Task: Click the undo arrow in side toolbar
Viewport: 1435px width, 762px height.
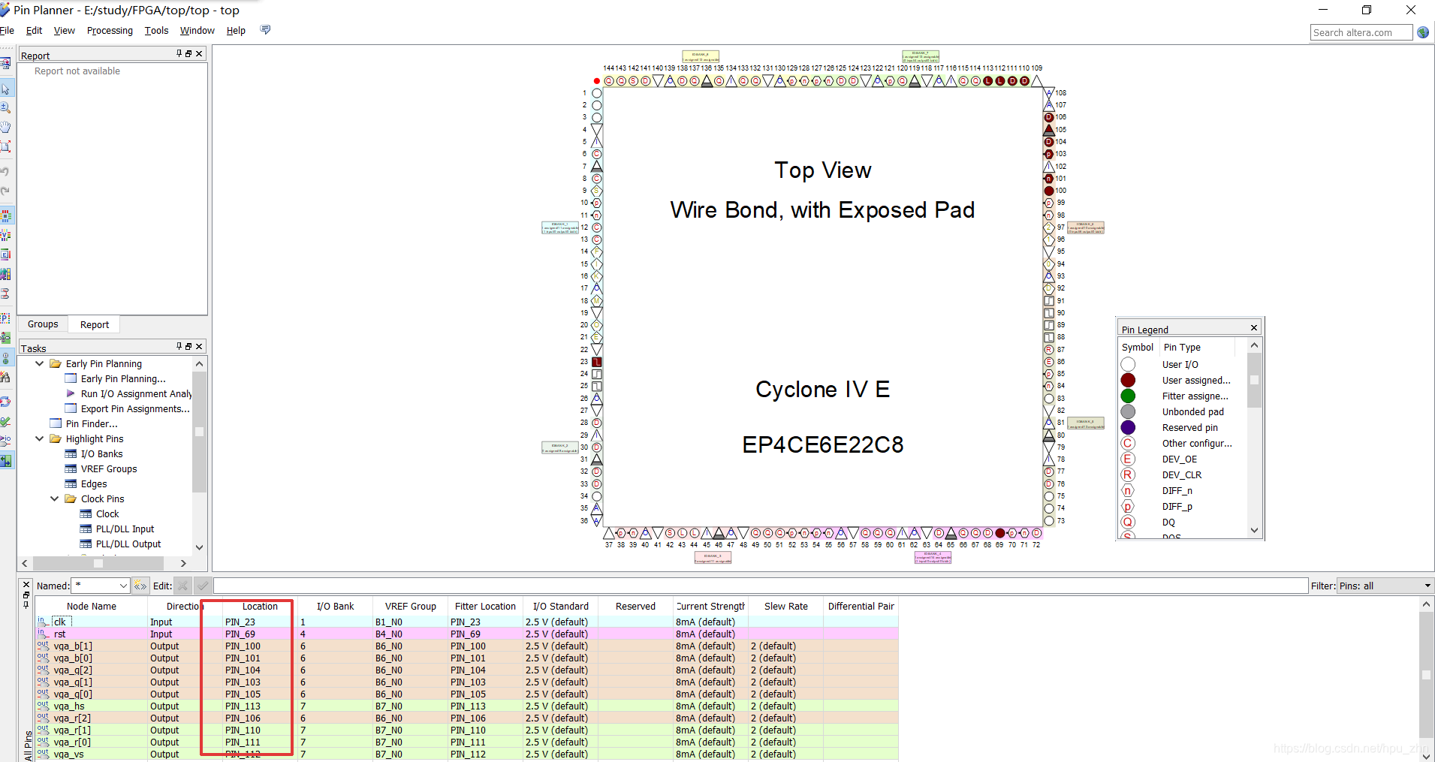Action: click(6, 172)
